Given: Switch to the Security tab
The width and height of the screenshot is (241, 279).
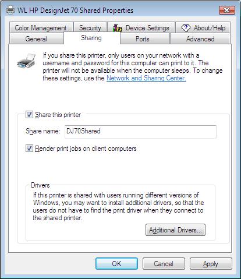Looking at the screenshot, I should pyautogui.click(x=90, y=27).
